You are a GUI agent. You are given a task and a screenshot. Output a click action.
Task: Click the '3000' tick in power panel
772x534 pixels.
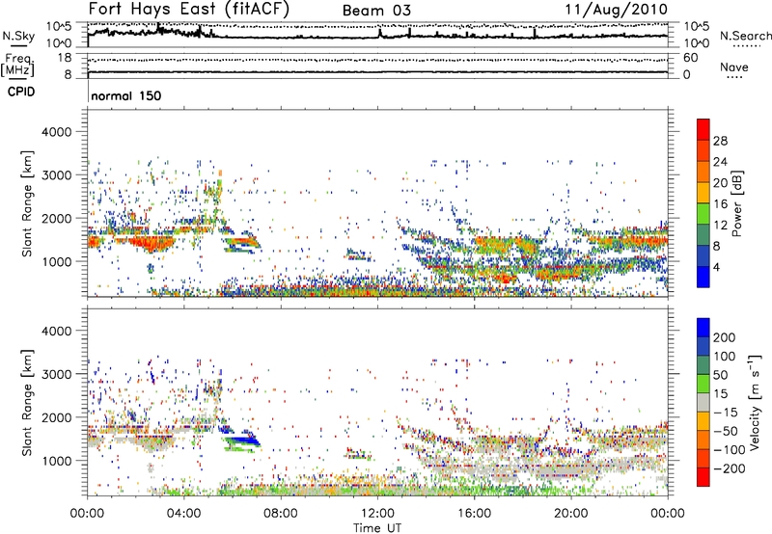(57, 175)
